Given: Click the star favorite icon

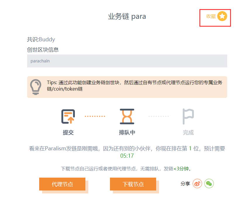Looking at the screenshot, I should point(222,16).
